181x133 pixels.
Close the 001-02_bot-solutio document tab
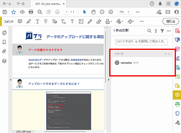(x=64, y=4)
